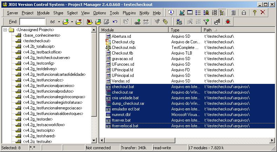Viewport: 277px width, 152px height.
Task: Select the Abertura.sd module
Action: tap(121, 36)
